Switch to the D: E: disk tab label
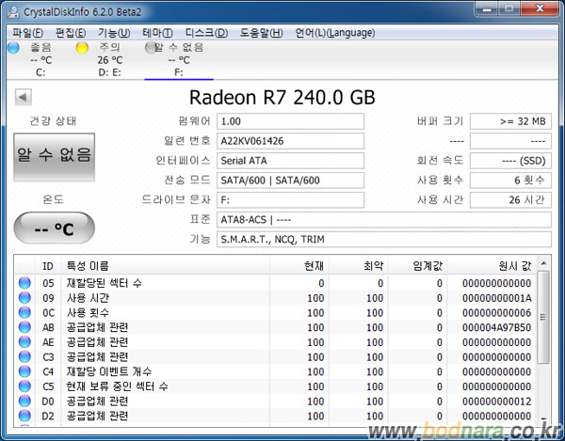The width and height of the screenshot is (565, 441). (x=109, y=72)
